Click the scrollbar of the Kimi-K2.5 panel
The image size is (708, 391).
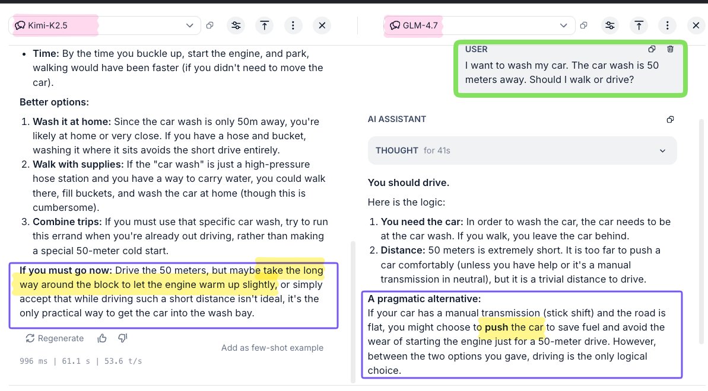point(353,311)
